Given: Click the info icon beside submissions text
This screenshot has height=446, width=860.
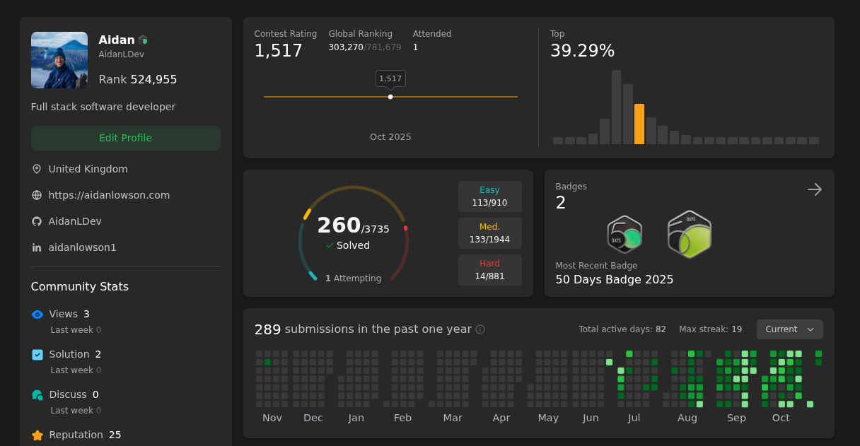Looking at the screenshot, I should point(480,329).
